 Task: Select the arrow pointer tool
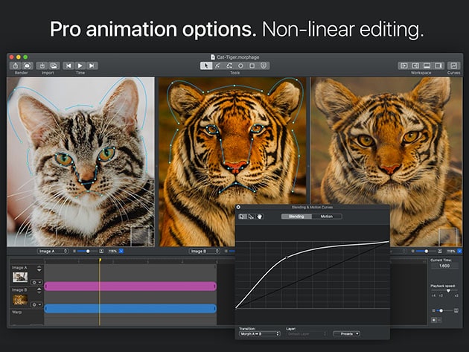pos(206,65)
